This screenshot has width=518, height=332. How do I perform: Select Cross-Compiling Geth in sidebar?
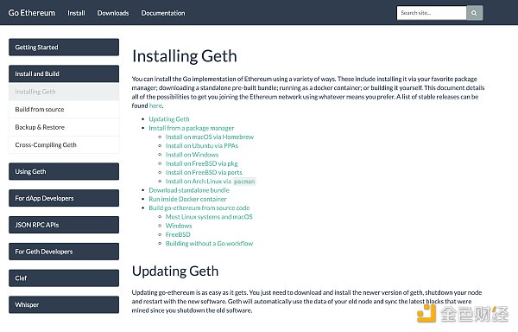click(64, 145)
